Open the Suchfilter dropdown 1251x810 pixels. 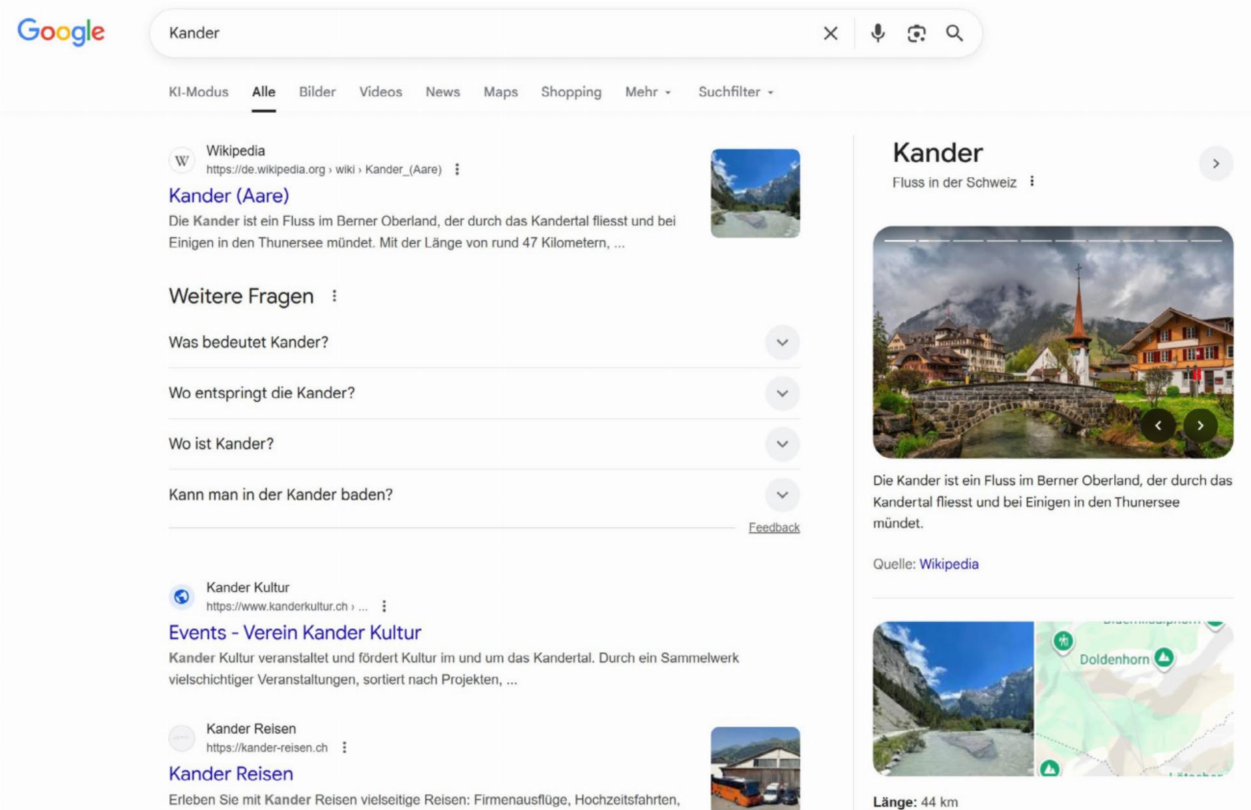pos(736,92)
